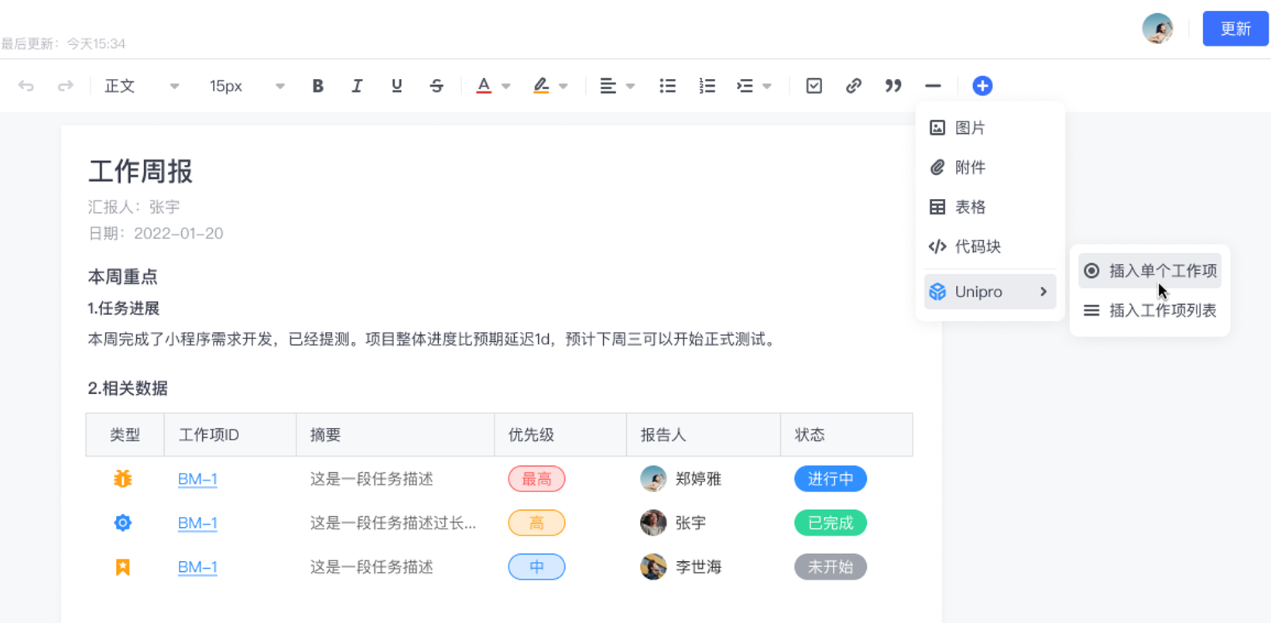This screenshot has width=1271, height=623.
Task: Toggle strikethrough formatting
Action: pyautogui.click(x=437, y=86)
